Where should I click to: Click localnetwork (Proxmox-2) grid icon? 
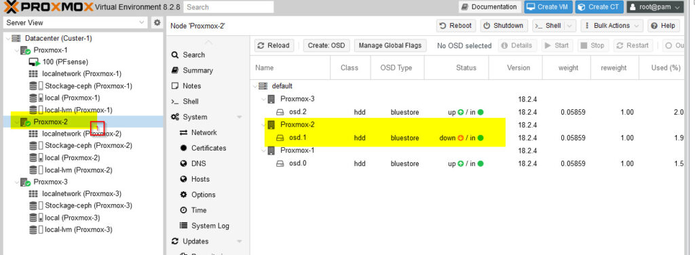click(x=33, y=134)
